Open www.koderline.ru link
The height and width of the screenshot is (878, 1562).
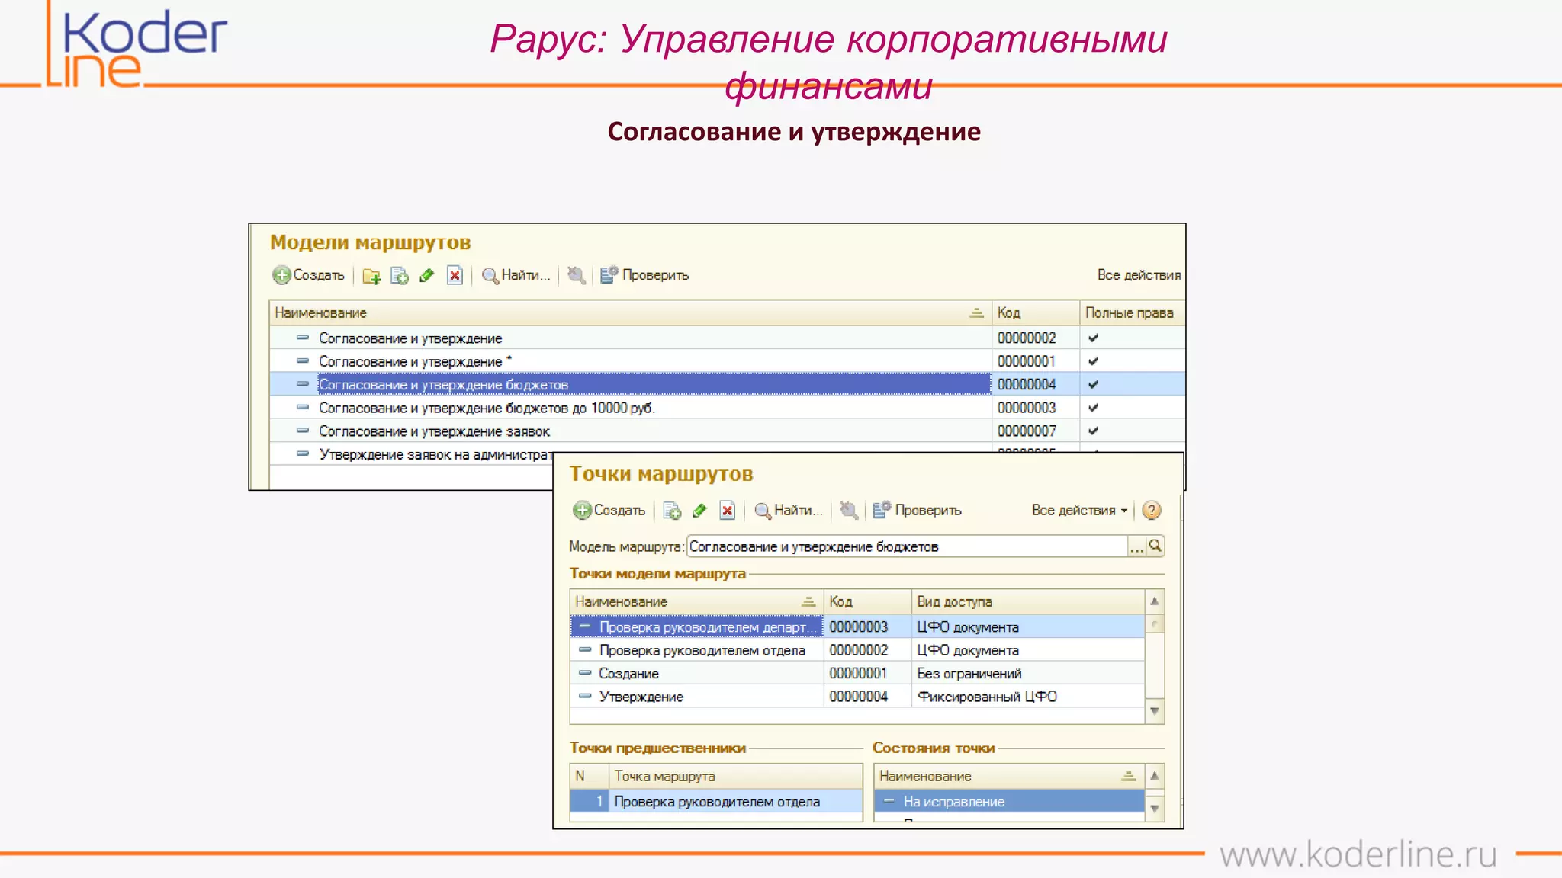[x=1358, y=854]
